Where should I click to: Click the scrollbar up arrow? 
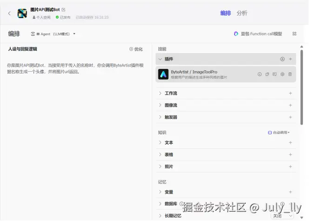302,47
